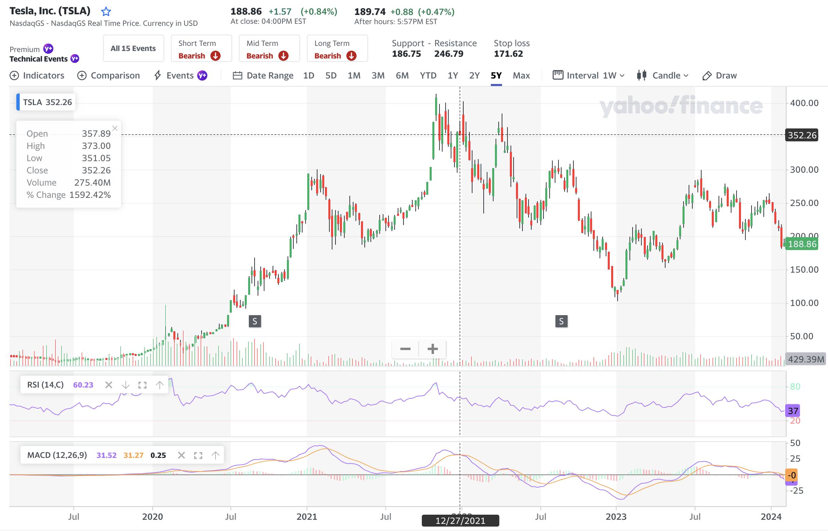
Task: Click the Events lightning bolt icon
Action: pyautogui.click(x=157, y=75)
